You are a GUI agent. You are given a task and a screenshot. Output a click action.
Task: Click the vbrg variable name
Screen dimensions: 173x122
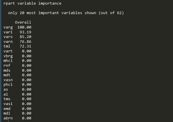[8, 56]
